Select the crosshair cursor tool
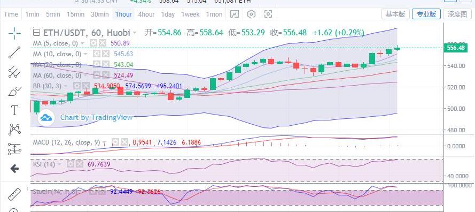This screenshot has width=475, height=212. click(x=14, y=33)
